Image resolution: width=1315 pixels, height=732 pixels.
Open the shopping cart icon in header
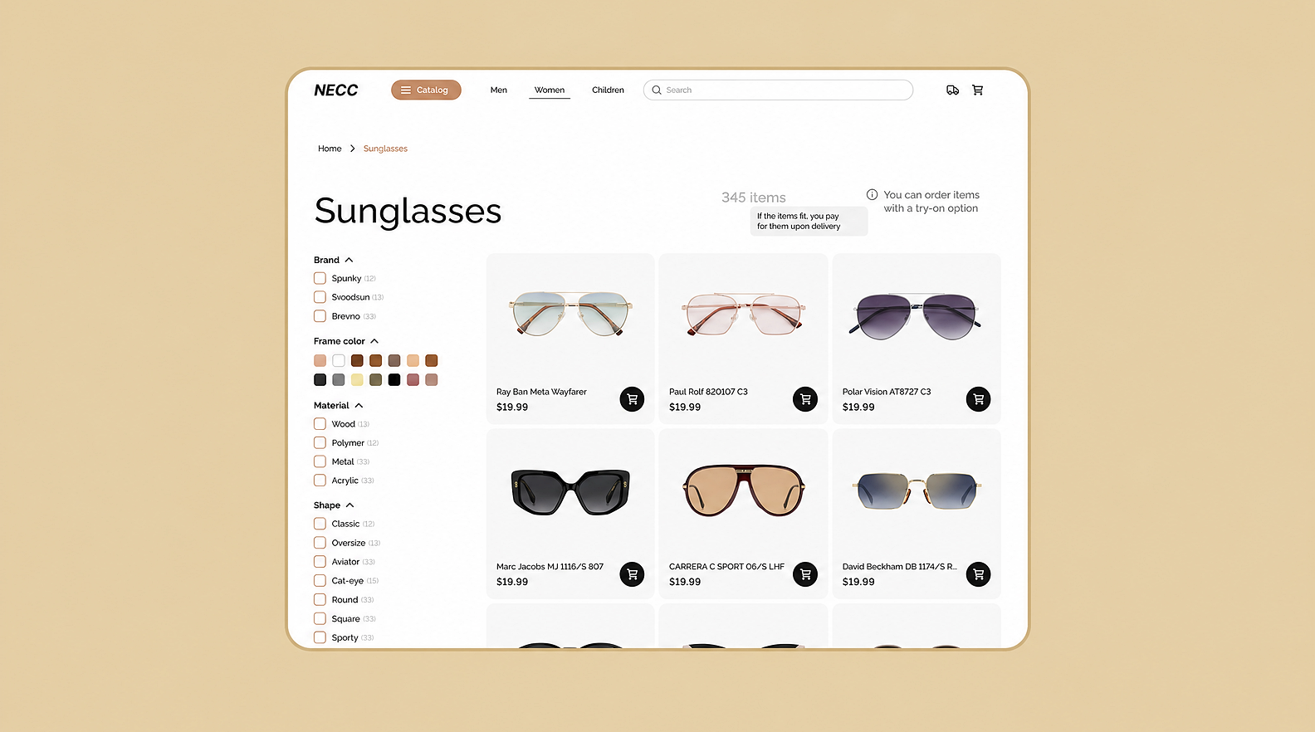click(x=978, y=90)
